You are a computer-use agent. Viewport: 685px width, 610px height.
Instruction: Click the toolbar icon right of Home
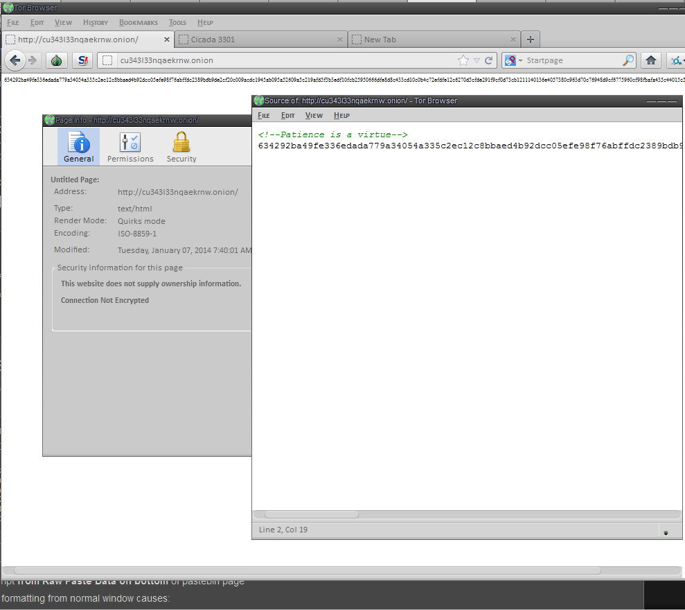point(676,60)
